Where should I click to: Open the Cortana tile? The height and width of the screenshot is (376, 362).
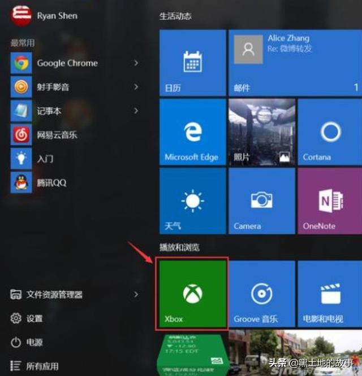330,132
